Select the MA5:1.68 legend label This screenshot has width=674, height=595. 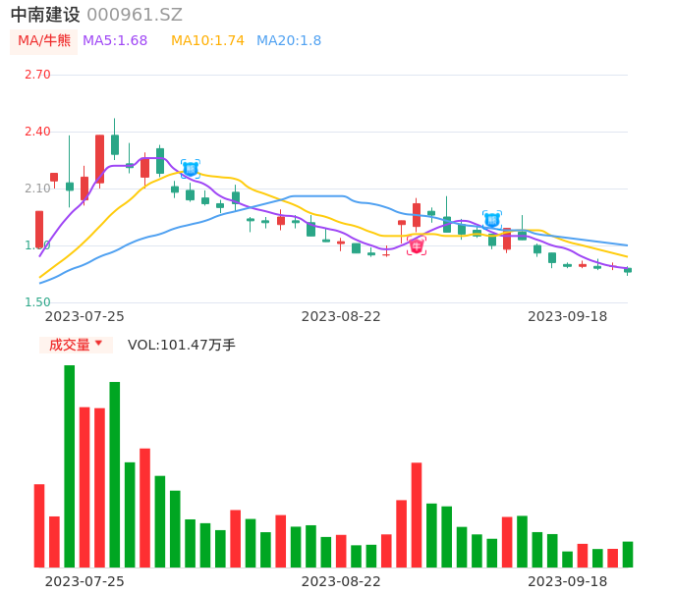(x=115, y=41)
